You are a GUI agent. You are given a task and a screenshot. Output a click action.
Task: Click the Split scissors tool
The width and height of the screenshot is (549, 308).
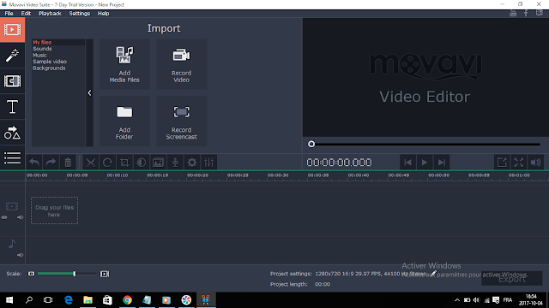91,163
